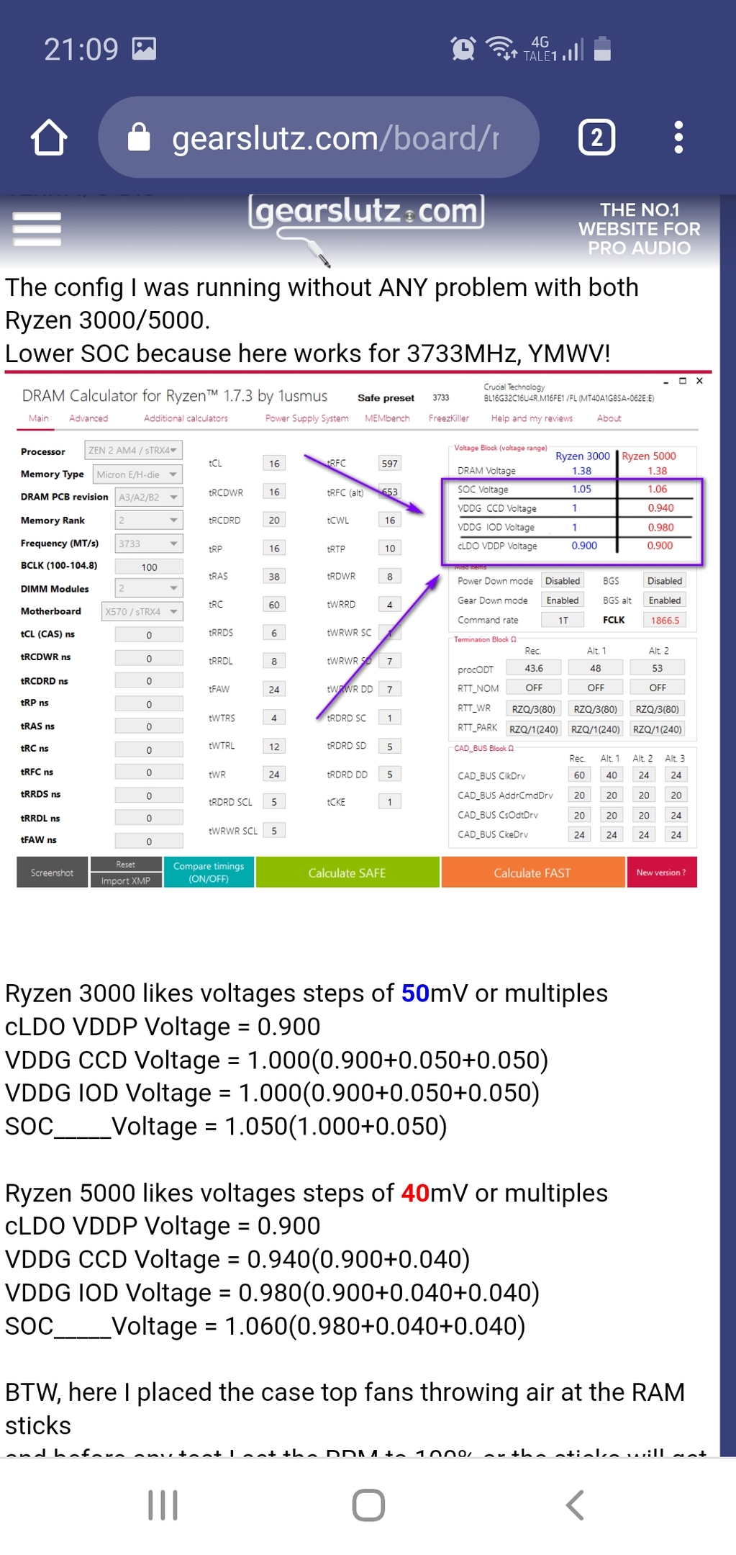Open the gearslutz hamburger menu
736x1555 pixels.
point(37,229)
